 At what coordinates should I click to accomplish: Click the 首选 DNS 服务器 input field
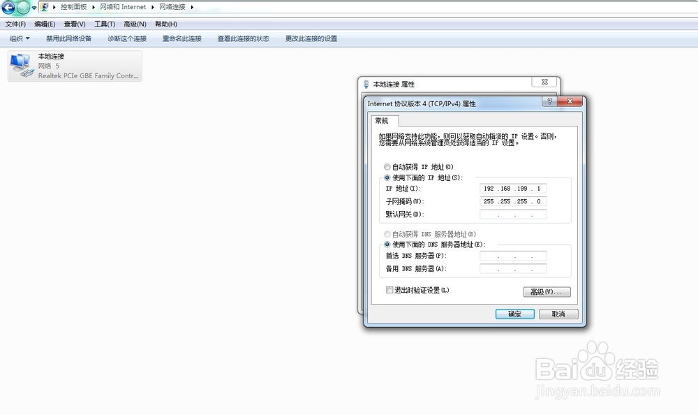pyautogui.click(x=513, y=256)
